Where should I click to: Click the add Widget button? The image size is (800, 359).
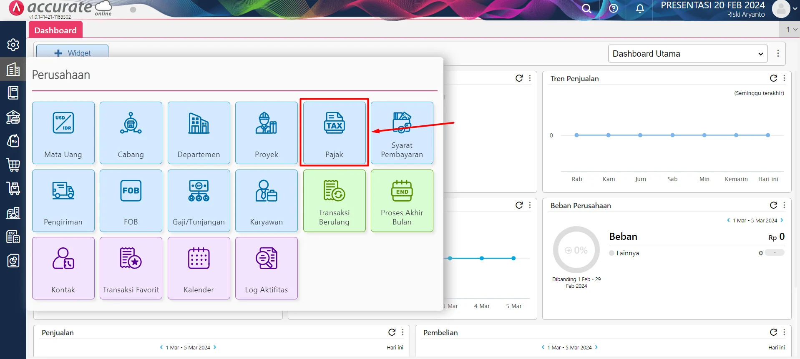pos(73,53)
